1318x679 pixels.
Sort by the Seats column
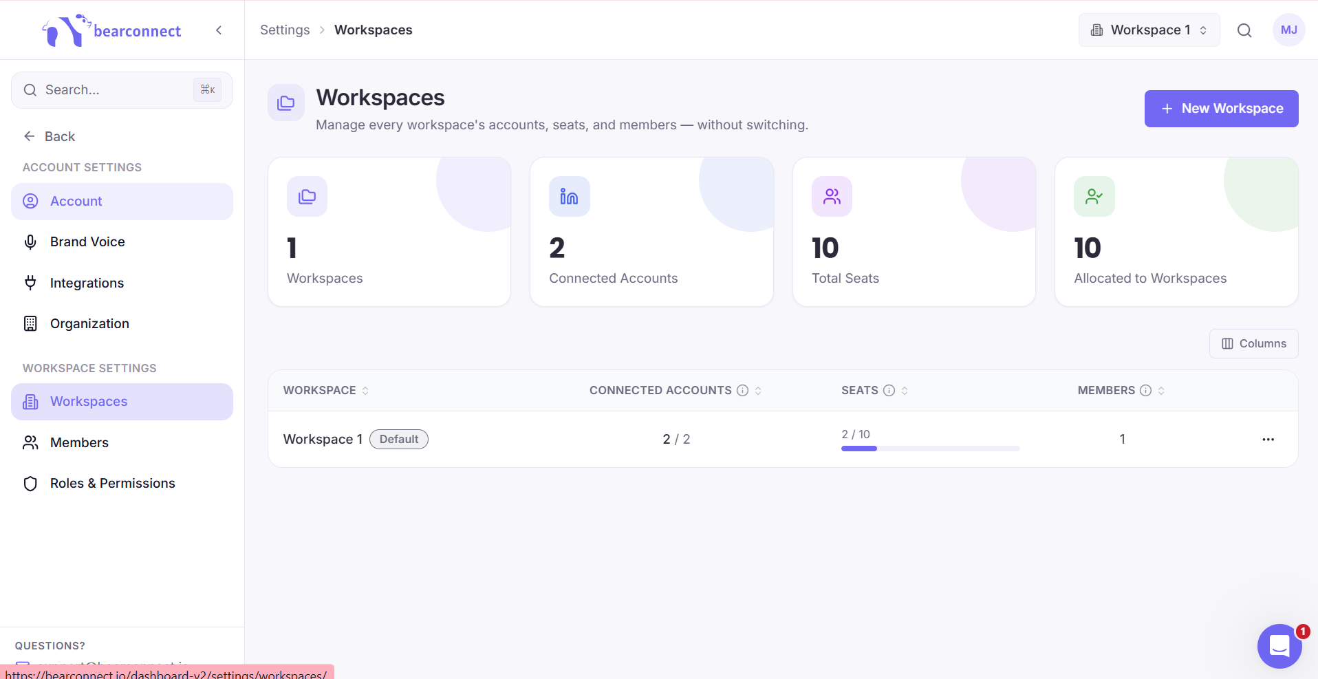(905, 391)
